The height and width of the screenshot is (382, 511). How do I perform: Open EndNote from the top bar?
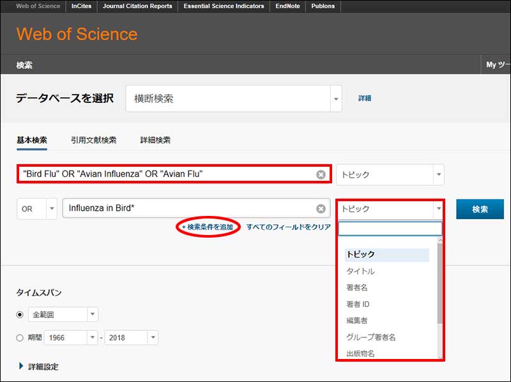tap(287, 6)
